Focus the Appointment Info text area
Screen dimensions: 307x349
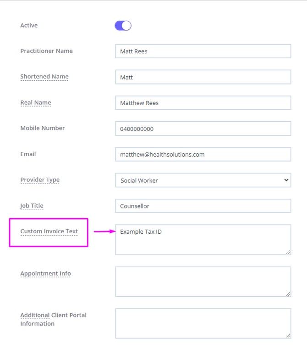(203, 281)
